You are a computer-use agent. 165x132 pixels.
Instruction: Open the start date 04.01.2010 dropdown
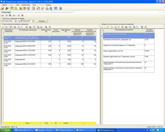point(15,21)
